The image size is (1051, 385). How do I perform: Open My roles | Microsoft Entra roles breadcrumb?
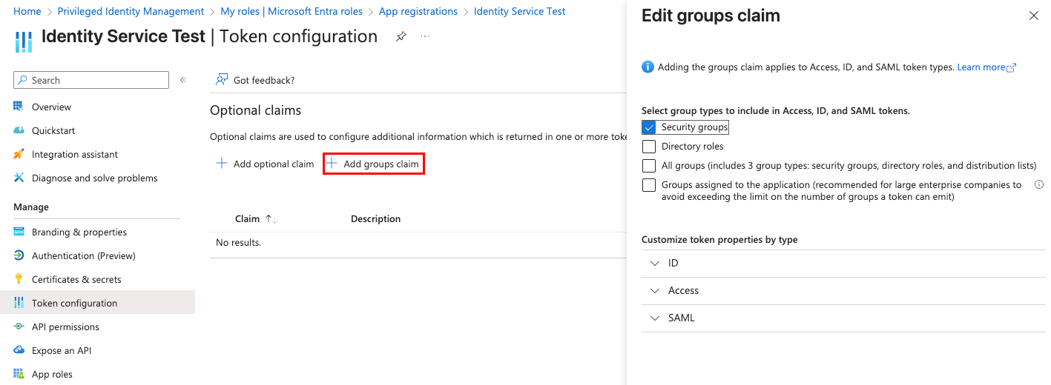[x=291, y=11]
